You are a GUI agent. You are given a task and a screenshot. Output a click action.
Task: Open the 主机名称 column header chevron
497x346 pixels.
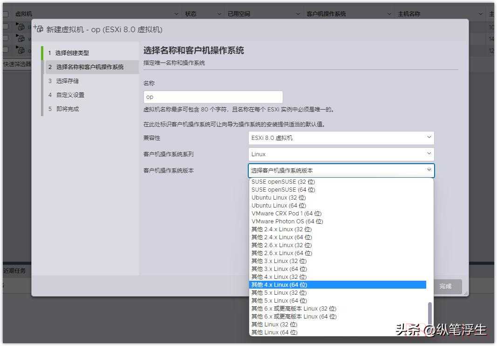(x=481, y=14)
